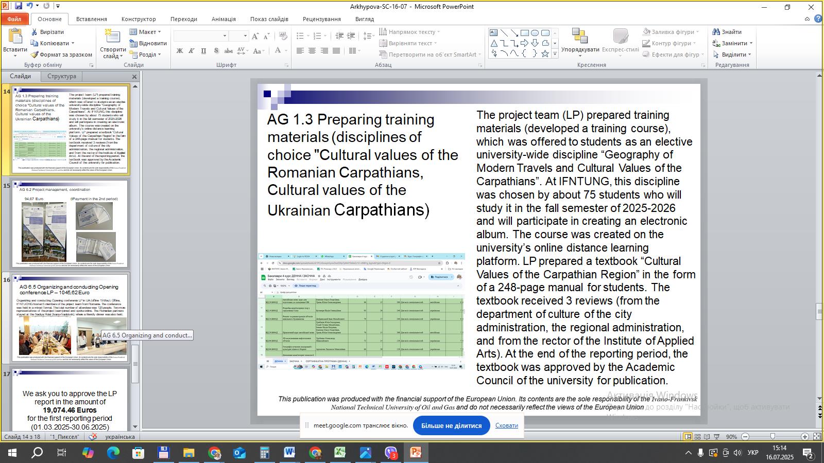
Task: Select the Isosceles Triangle shape
Action: [x=493, y=43]
